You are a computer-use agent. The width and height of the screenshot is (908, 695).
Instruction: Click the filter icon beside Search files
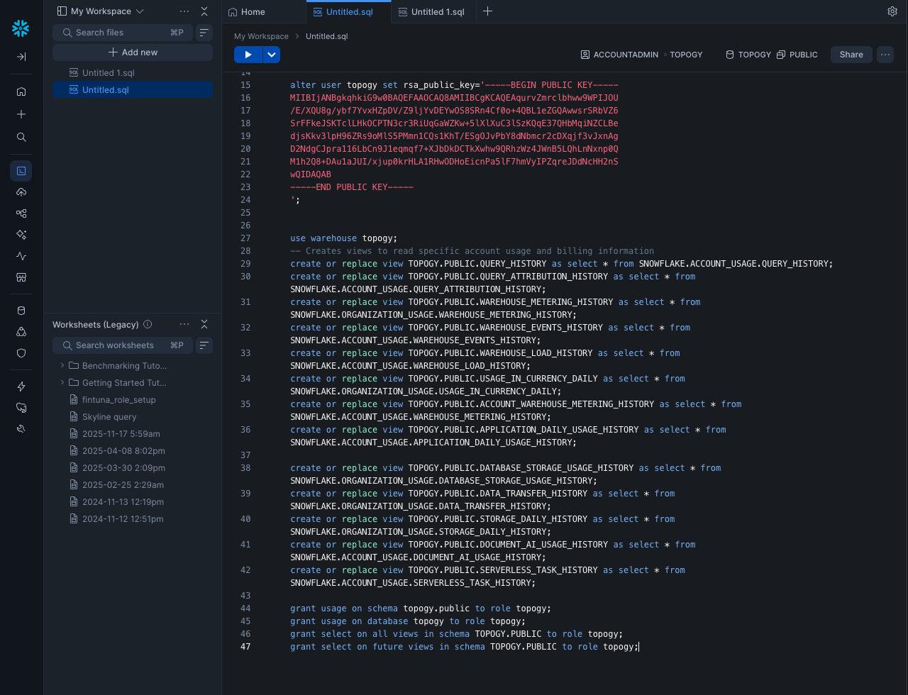coord(204,33)
